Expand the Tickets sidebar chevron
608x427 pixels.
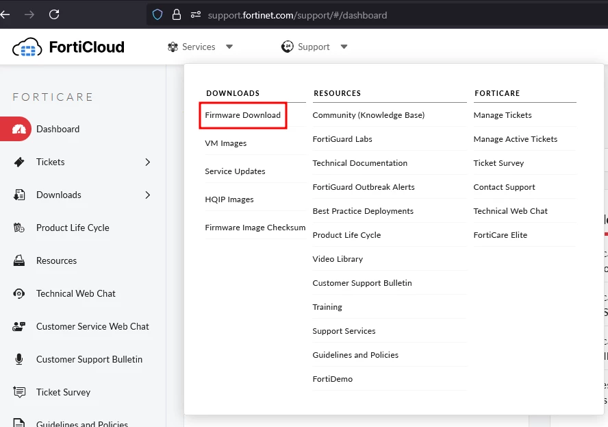click(147, 162)
